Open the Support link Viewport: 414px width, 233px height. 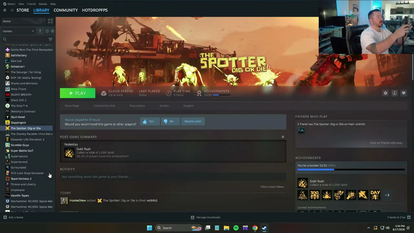point(188,106)
